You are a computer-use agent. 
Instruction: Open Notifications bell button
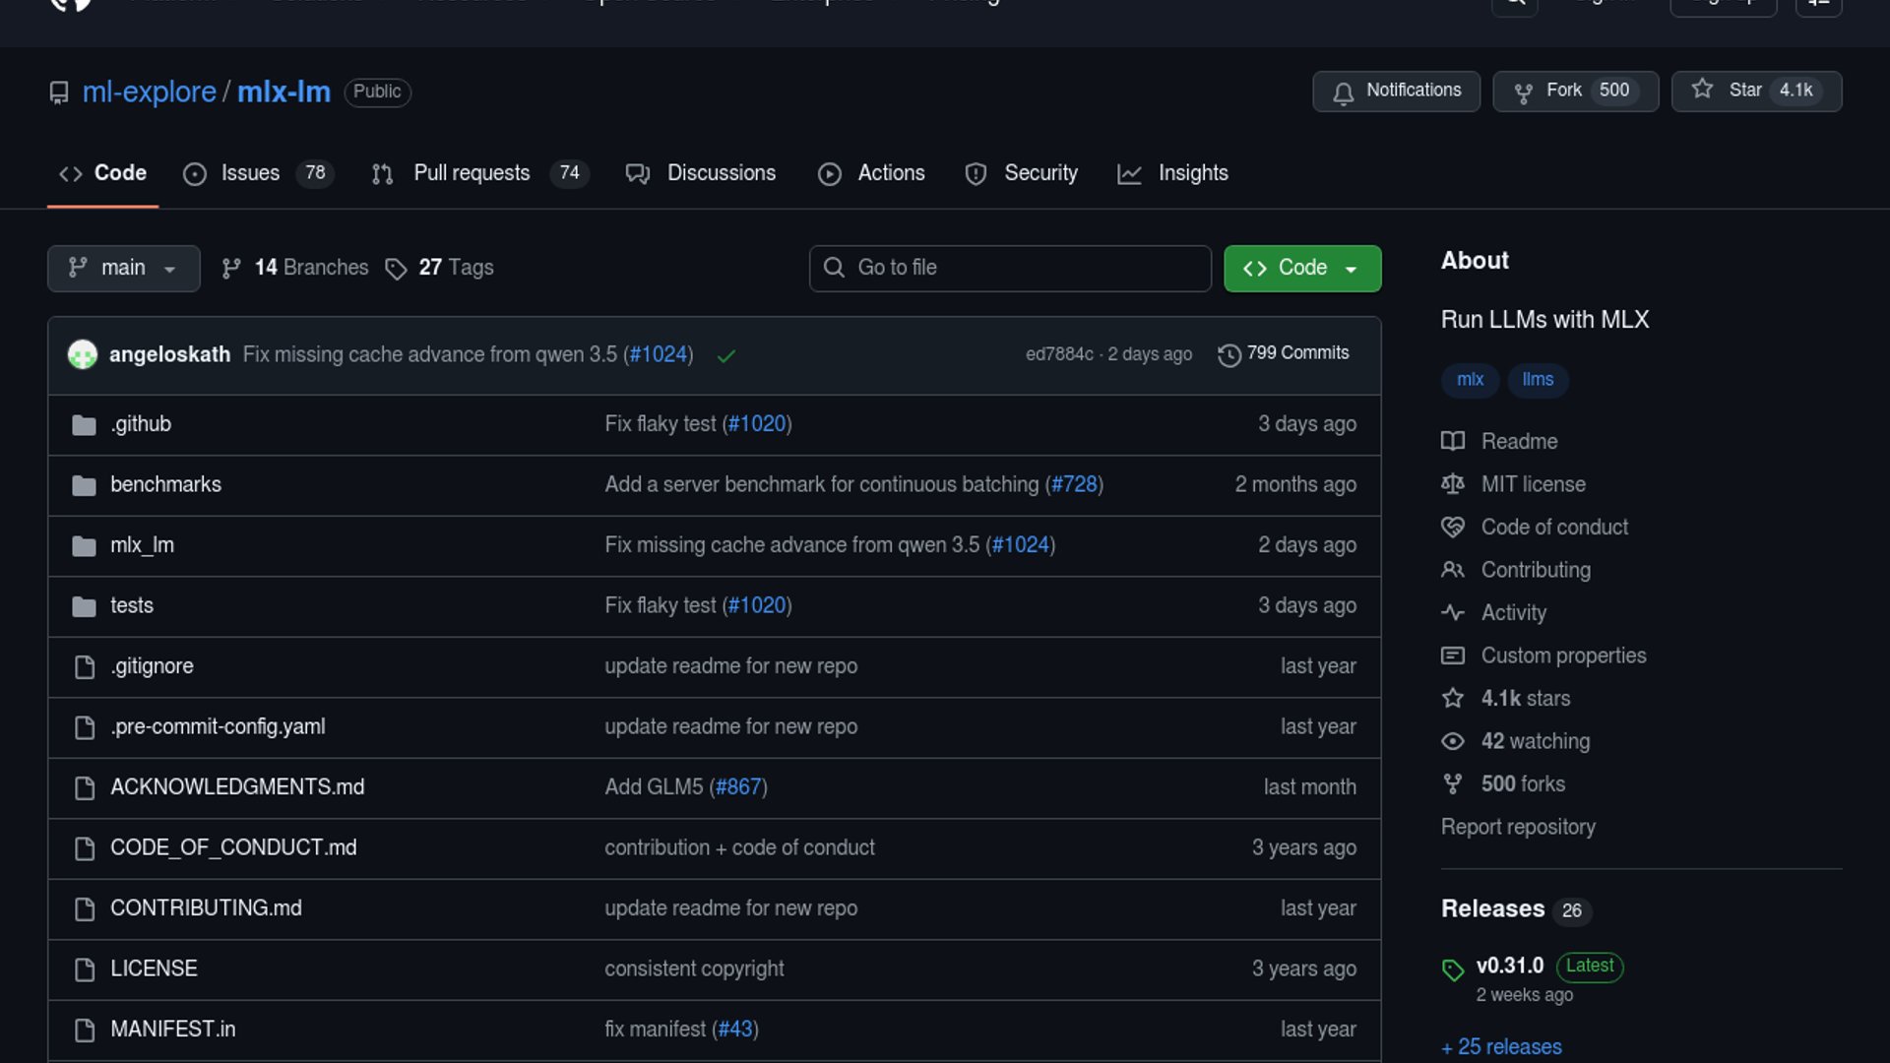1396,92
